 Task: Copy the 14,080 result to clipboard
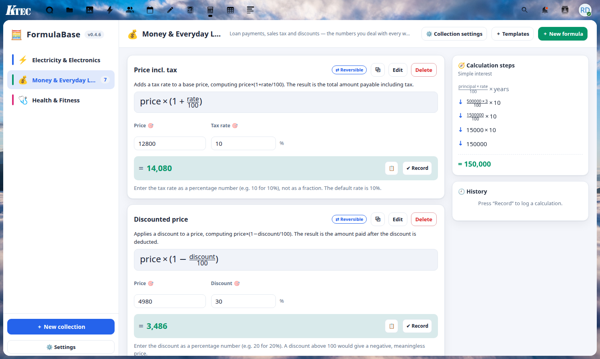point(391,168)
